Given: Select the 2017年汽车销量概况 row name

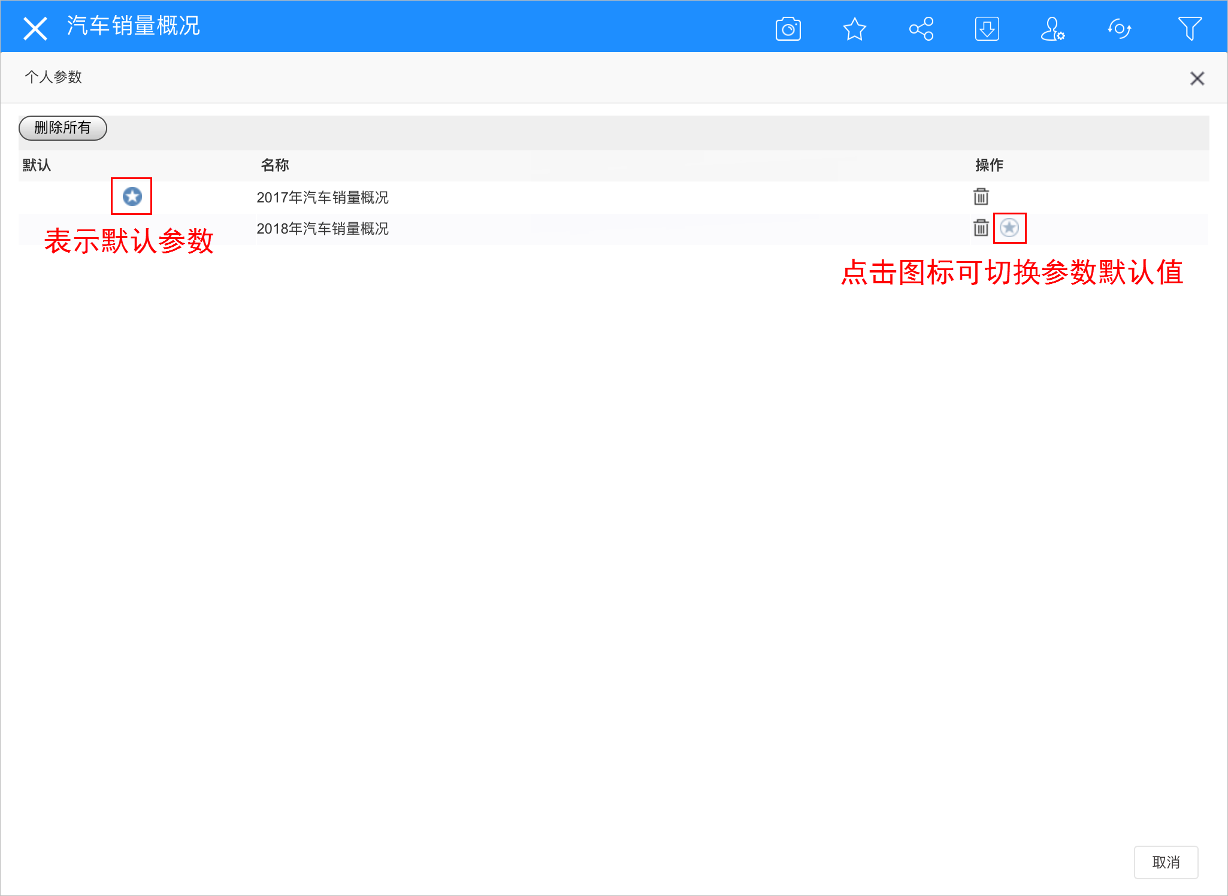Looking at the screenshot, I should pyautogui.click(x=322, y=197).
